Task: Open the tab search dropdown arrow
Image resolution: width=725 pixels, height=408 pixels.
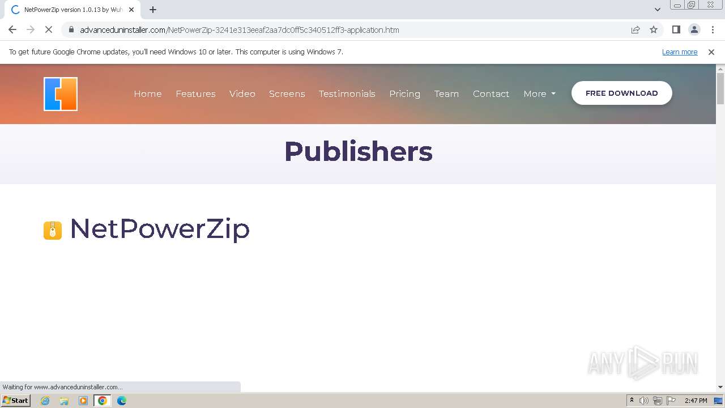Action: point(658,10)
